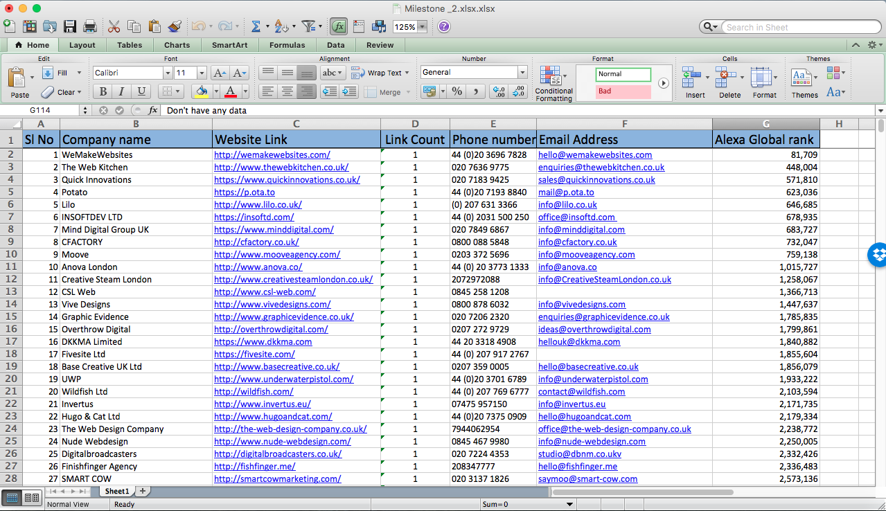Open Conditional Formatting
This screenshot has width=886, height=511.
pyautogui.click(x=554, y=84)
